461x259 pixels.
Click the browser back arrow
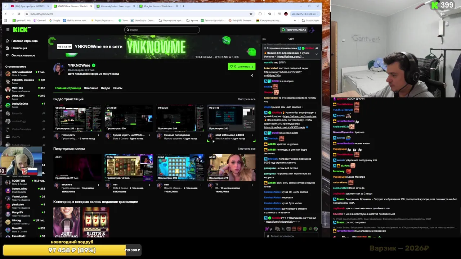(6, 14)
